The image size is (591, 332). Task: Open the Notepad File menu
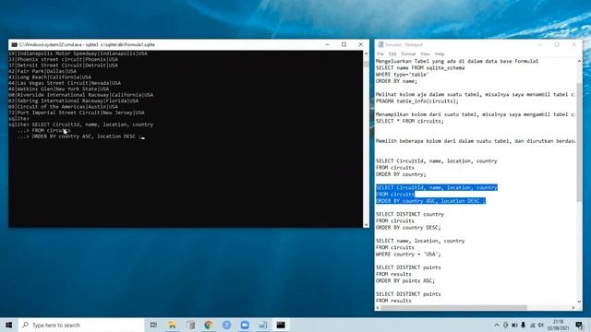tap(380, 53)
